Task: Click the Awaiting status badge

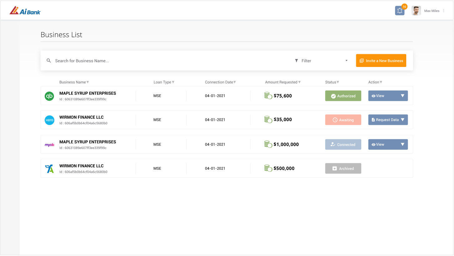Action: pos(343,120)
